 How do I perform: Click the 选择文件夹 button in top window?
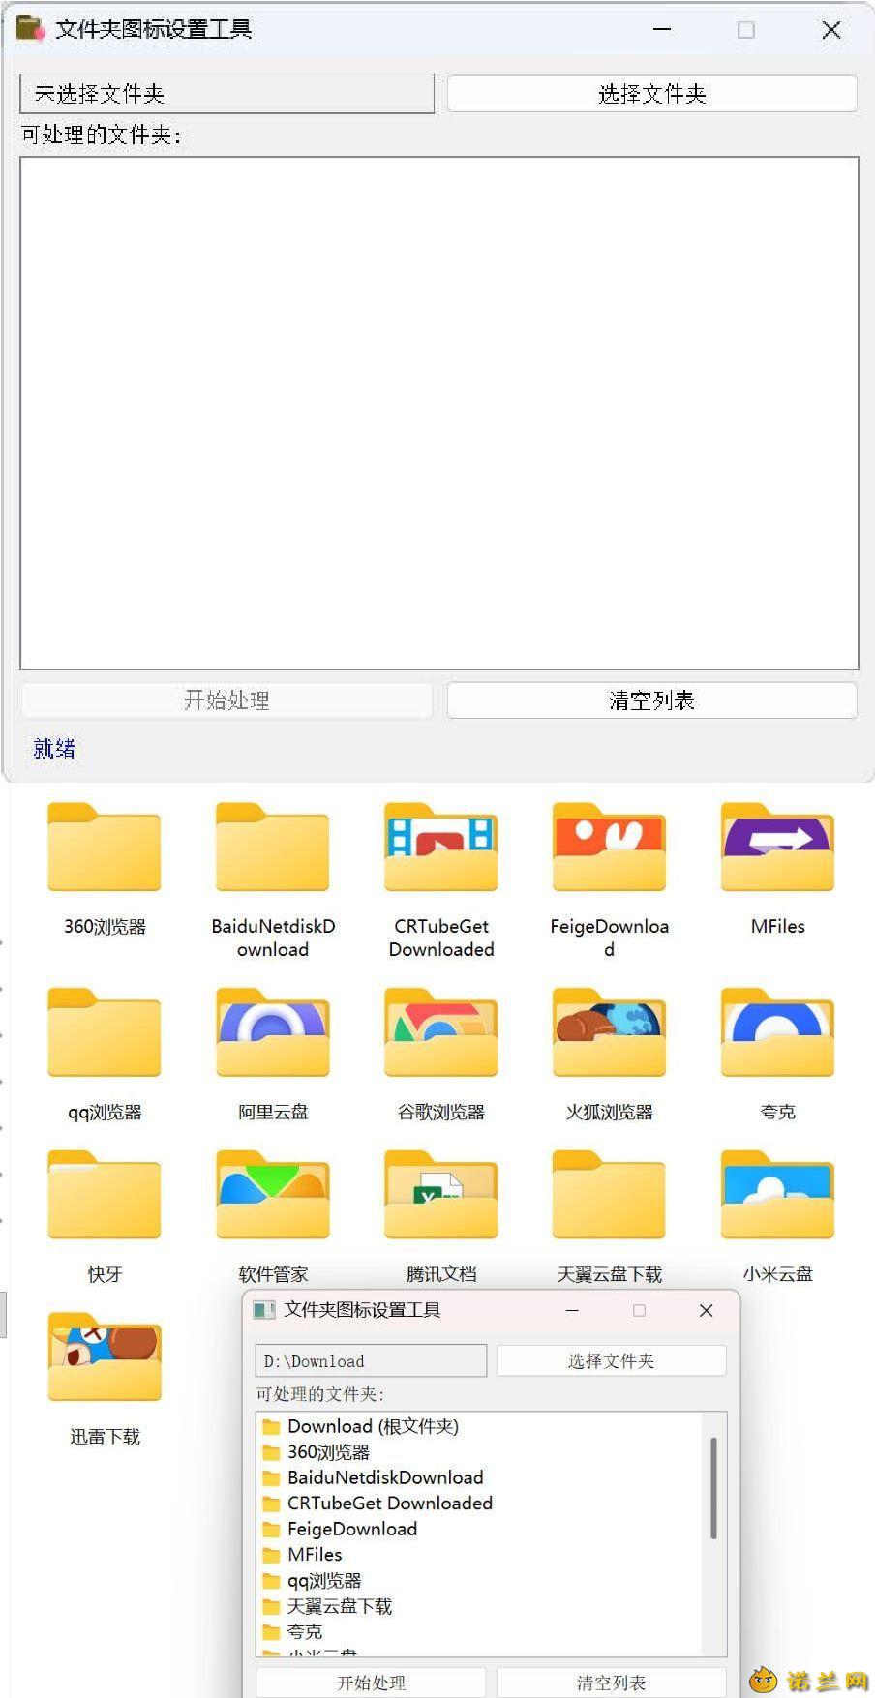(651, 94)
